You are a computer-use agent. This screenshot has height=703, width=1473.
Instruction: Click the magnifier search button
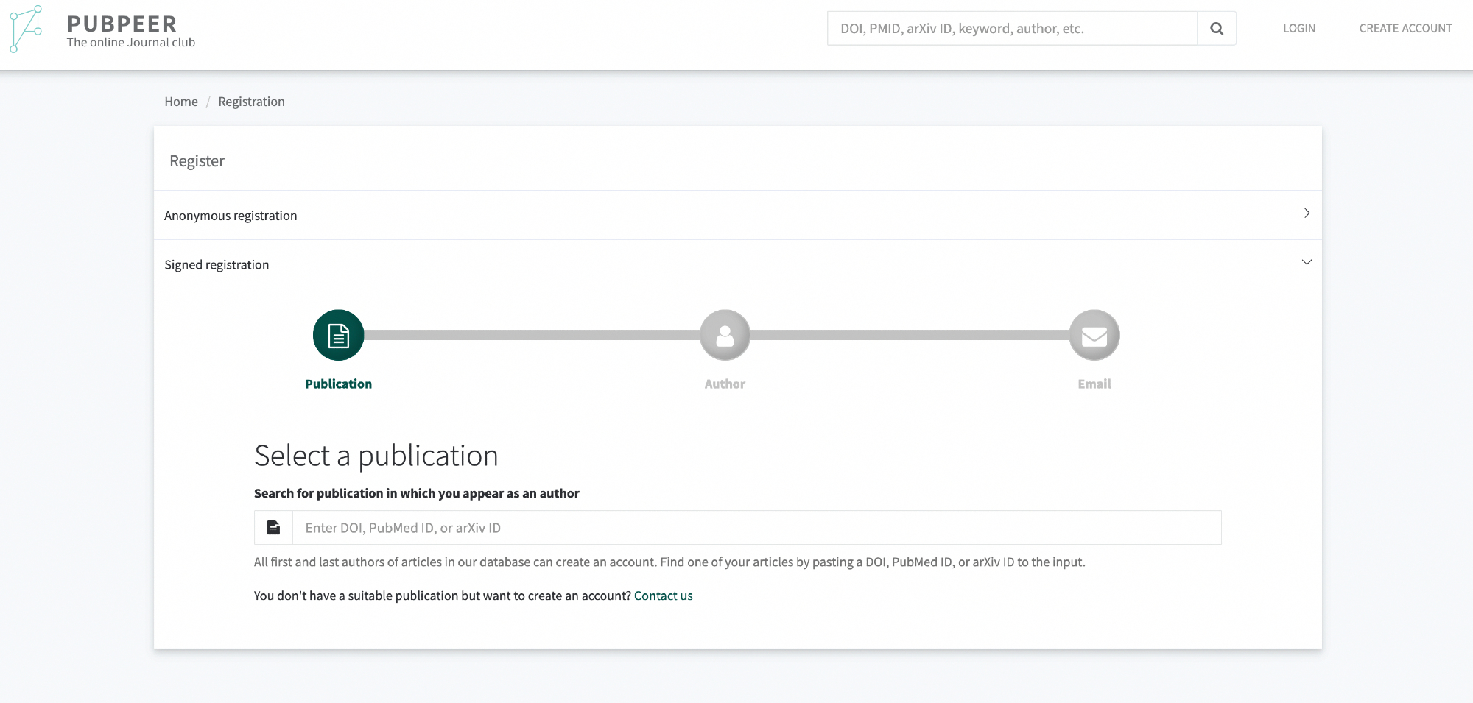[1217, 29]
